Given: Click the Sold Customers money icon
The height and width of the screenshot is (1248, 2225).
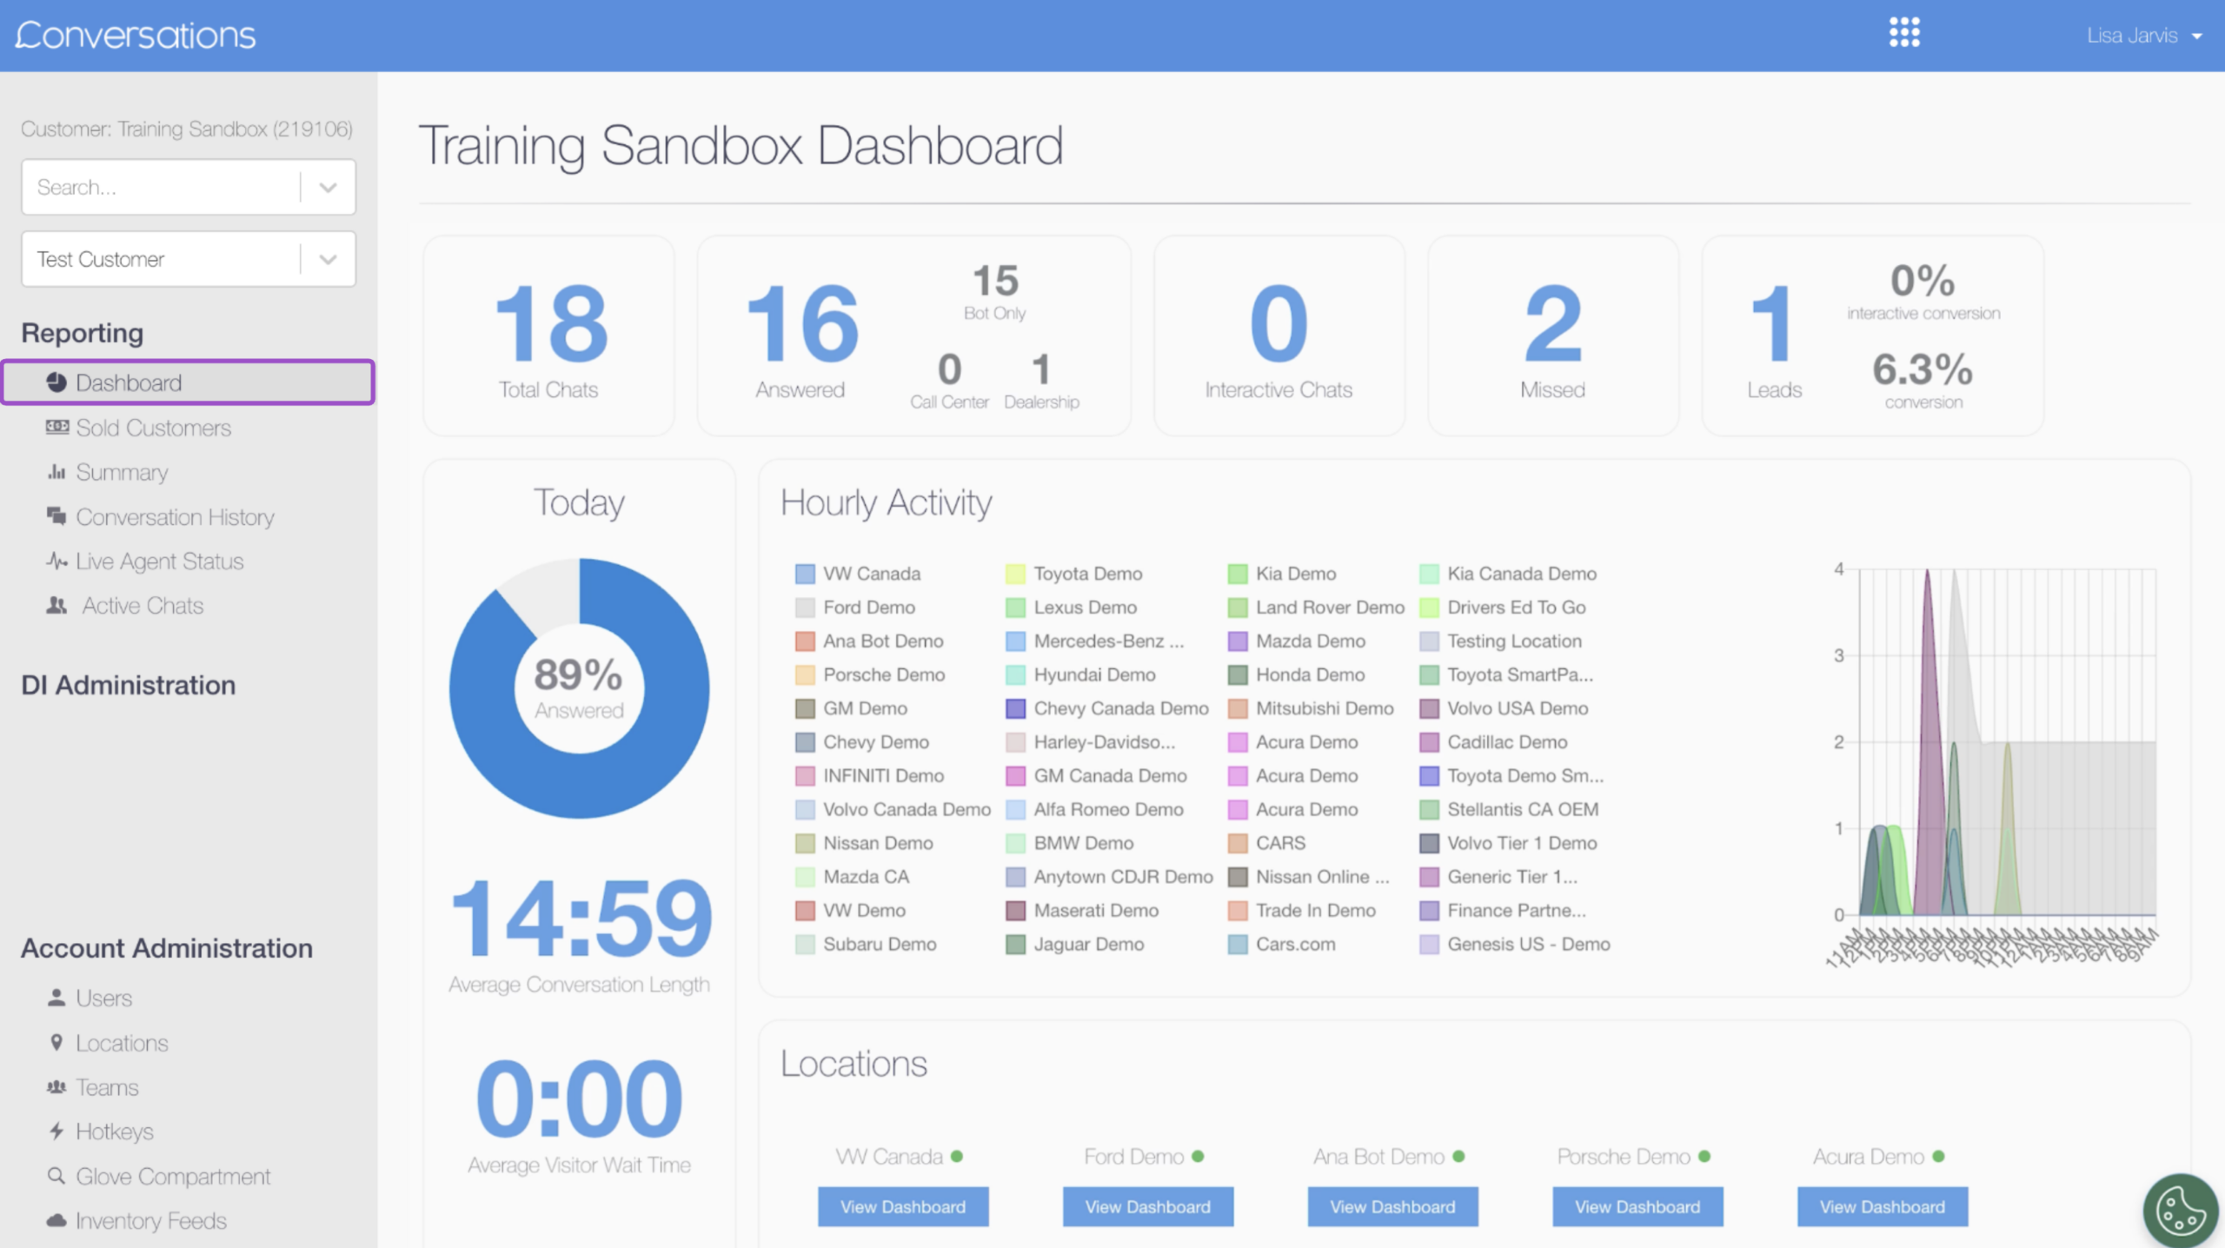Looking at the screenshot, I should pyautogui.click(x=56, y=427).
